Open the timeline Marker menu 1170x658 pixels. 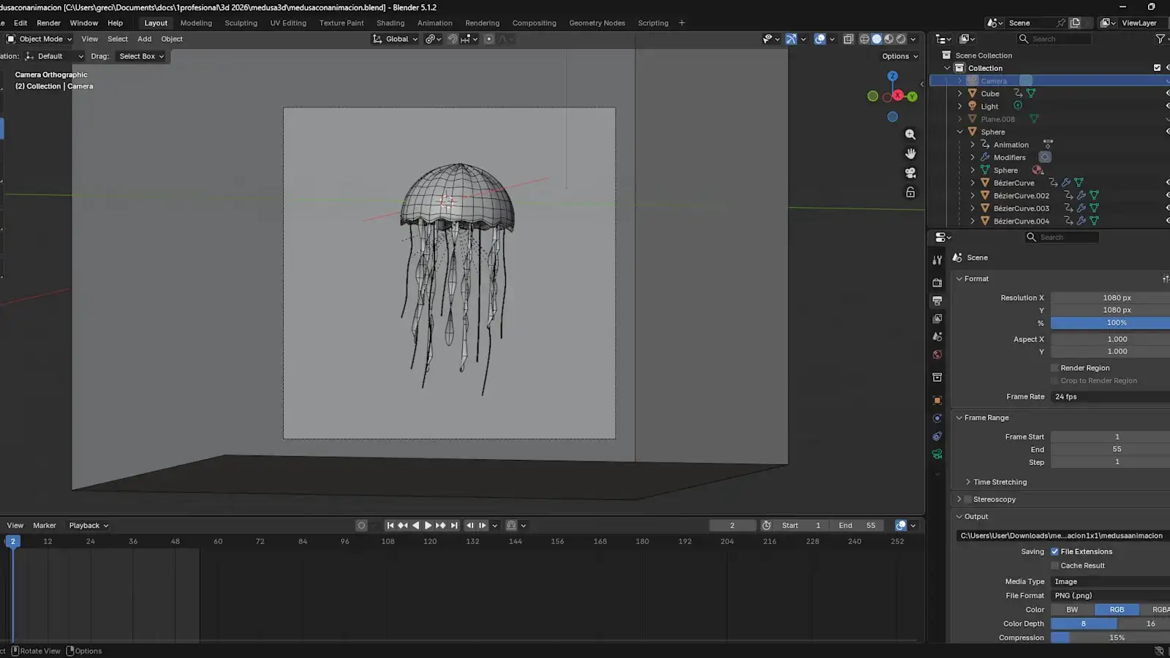(45, 526)
